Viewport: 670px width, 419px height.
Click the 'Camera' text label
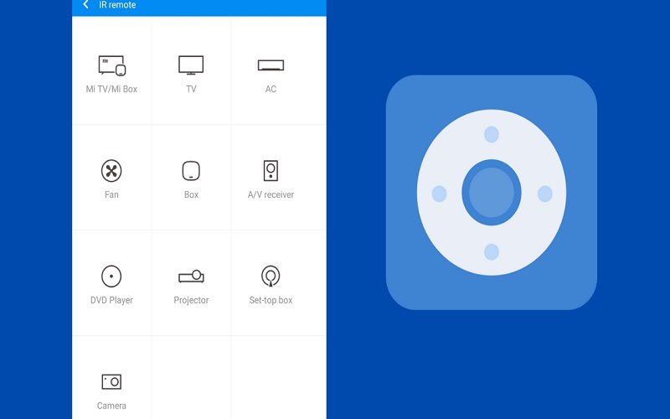[x=111, y=406]
